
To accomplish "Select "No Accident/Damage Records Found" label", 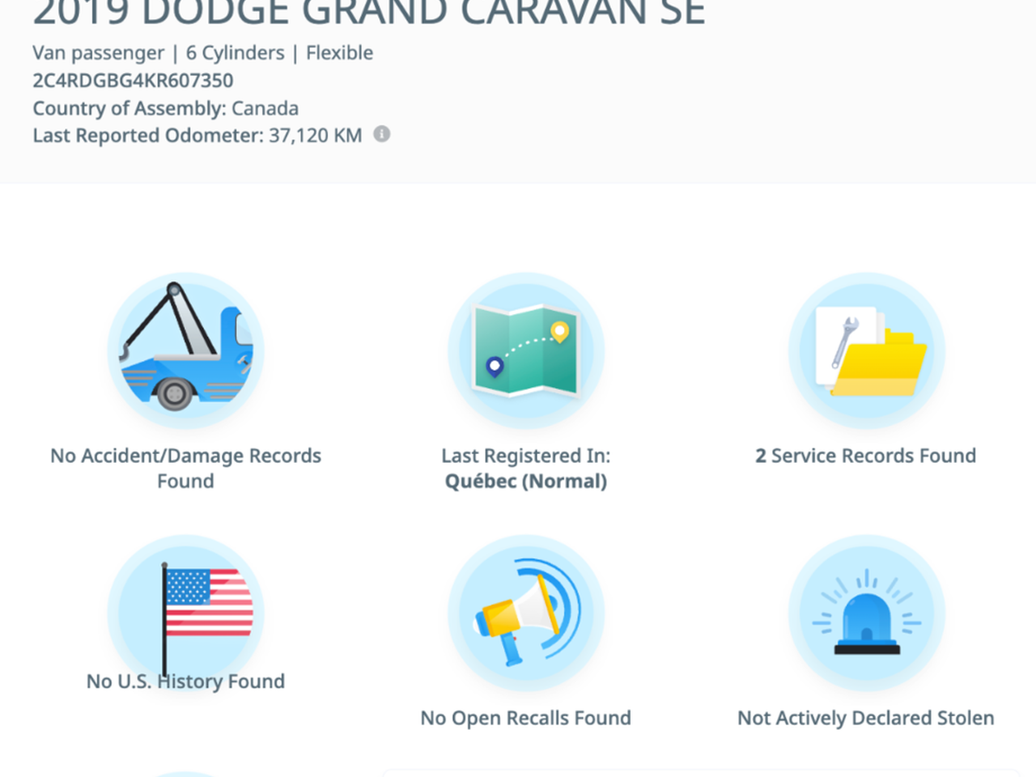I will [185, 468].
